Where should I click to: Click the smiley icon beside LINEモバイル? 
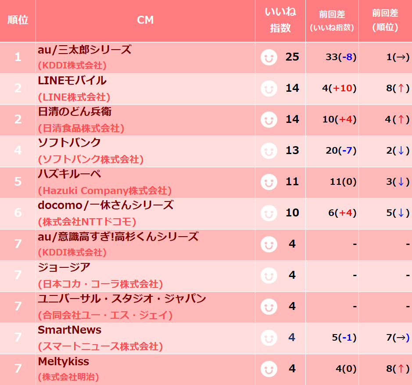pyautogui.click(x=269, y=88)
